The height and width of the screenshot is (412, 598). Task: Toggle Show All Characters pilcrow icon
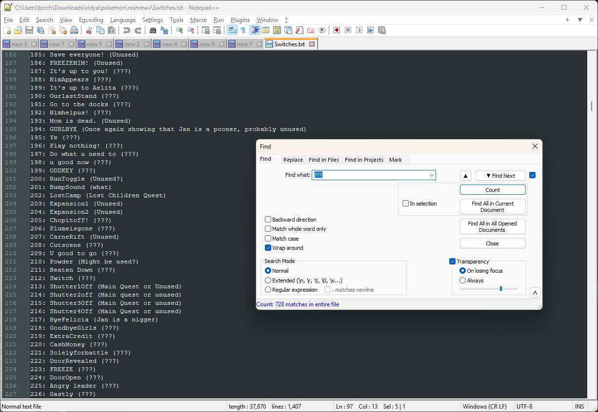coord(243,30)
